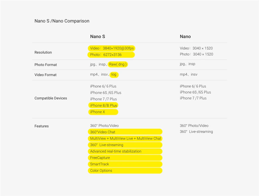Click the highlighted FreeCapture feature
The image size is (259, 196).
(x=125, y=158)
